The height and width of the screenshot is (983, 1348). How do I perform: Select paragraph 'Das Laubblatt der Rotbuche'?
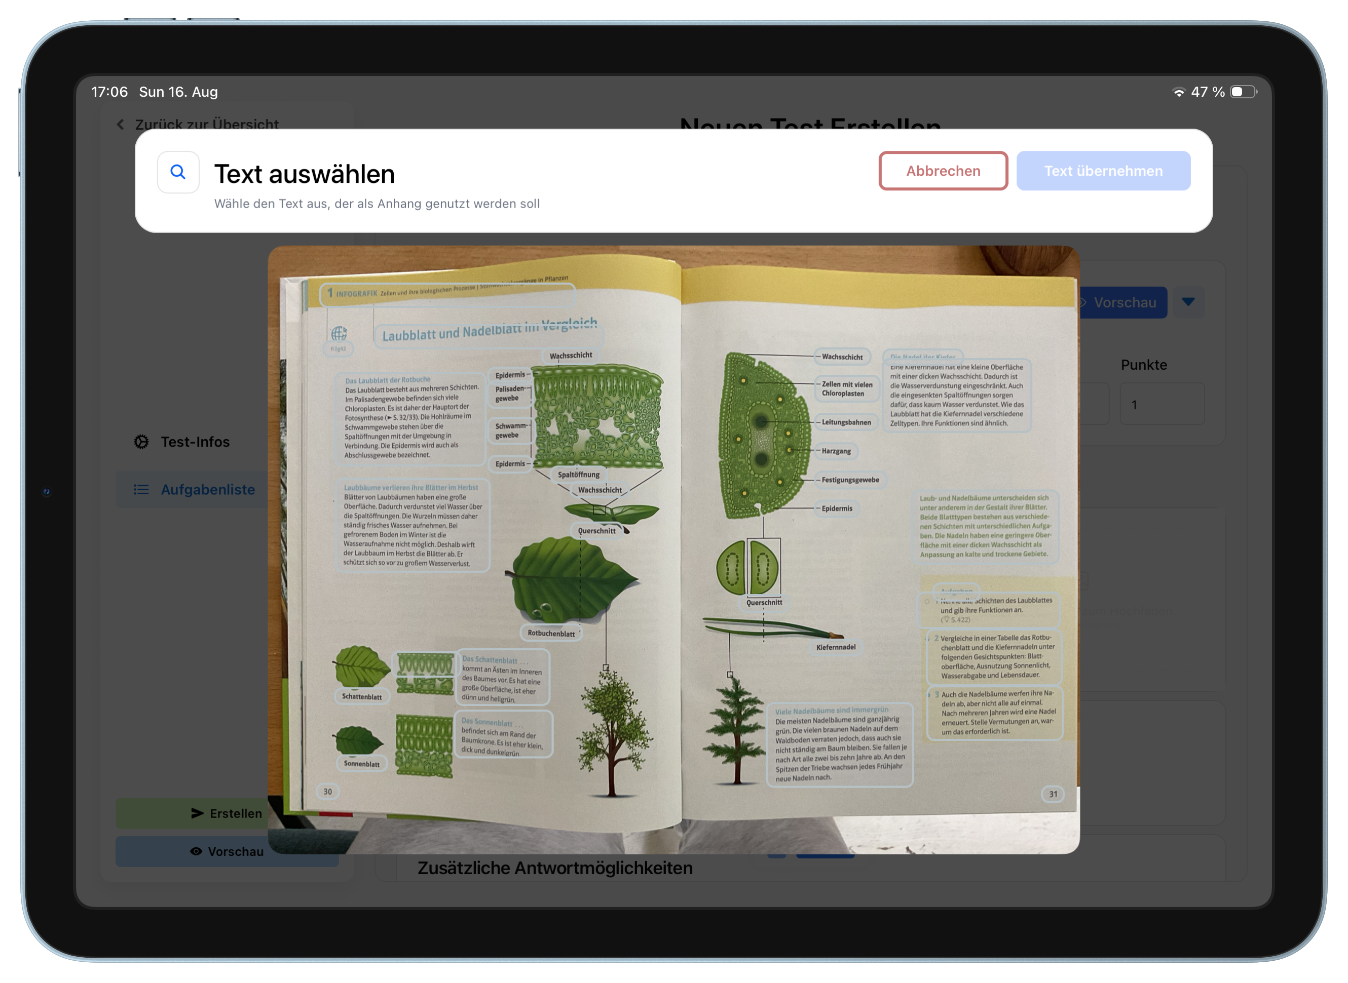coord(412,418)
